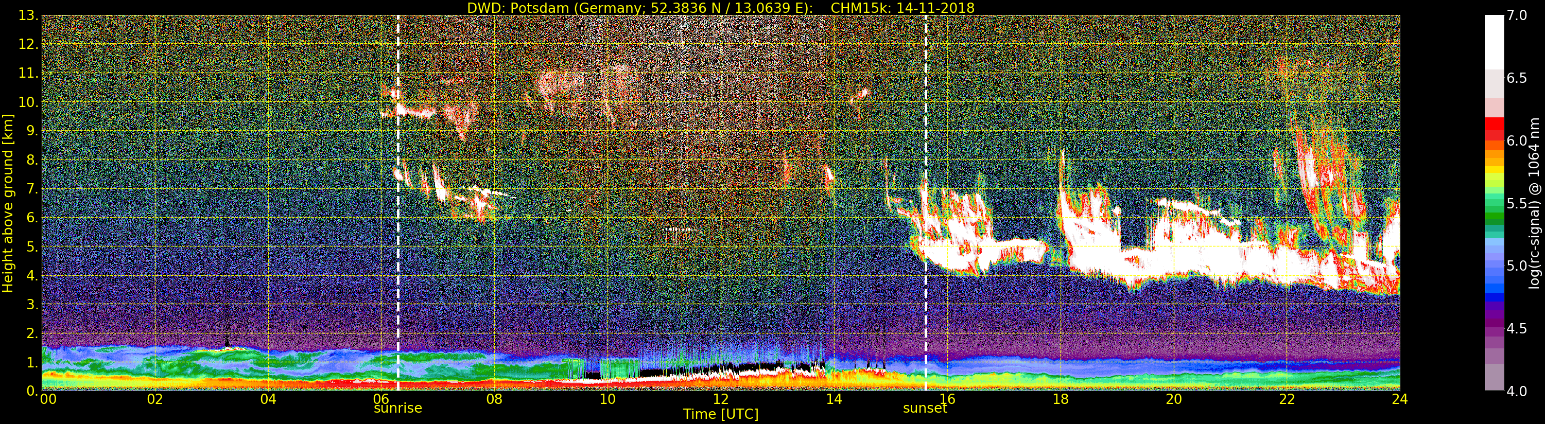
Task: Select the "04" time axis tick label
Action: [x=268, y=399]
